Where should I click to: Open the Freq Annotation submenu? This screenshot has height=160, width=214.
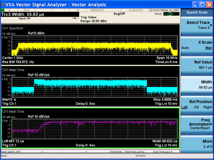tap(197, 124)
